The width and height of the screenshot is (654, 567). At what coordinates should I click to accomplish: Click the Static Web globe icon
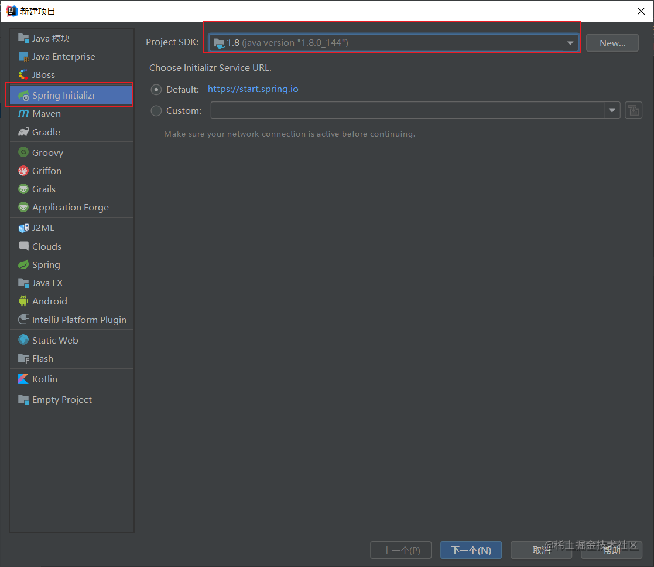tap(23, 340)
